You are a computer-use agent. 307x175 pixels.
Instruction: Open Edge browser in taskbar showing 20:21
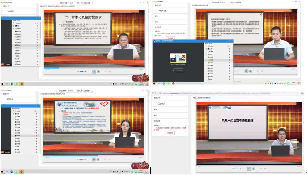[x=12, y=84]
